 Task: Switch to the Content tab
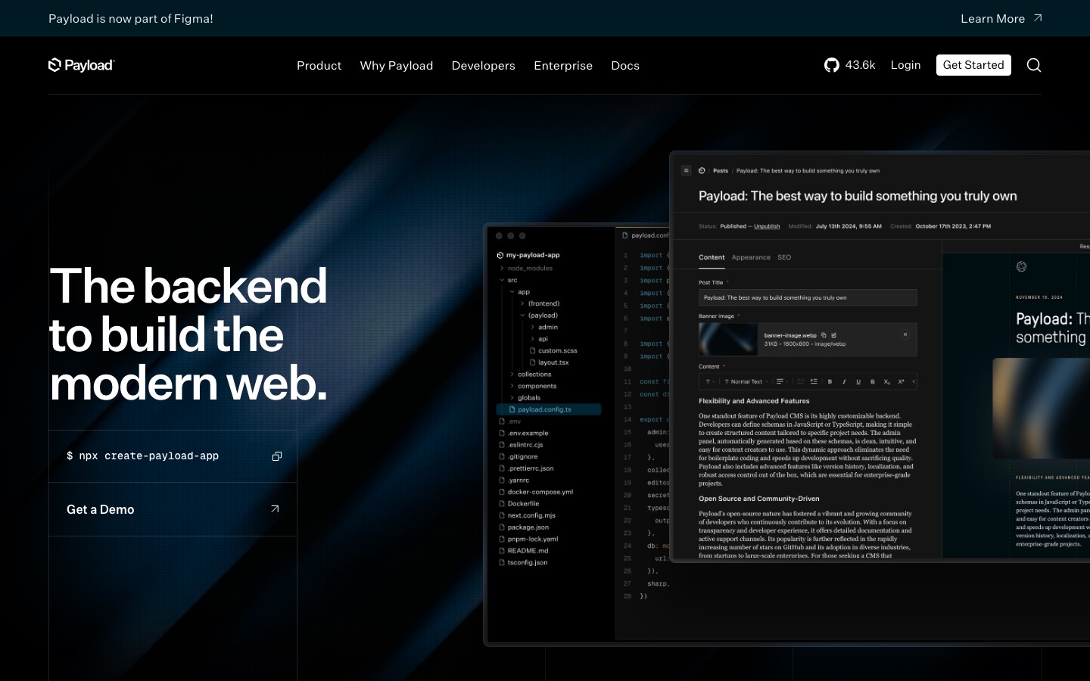click(x=712, y=257)
